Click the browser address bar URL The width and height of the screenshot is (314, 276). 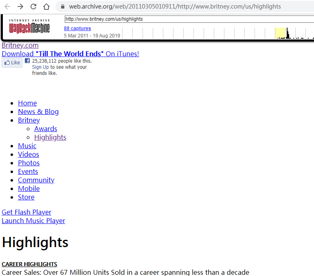(175, 7)
